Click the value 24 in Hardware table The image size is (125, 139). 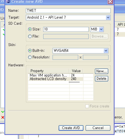(73, 75)
